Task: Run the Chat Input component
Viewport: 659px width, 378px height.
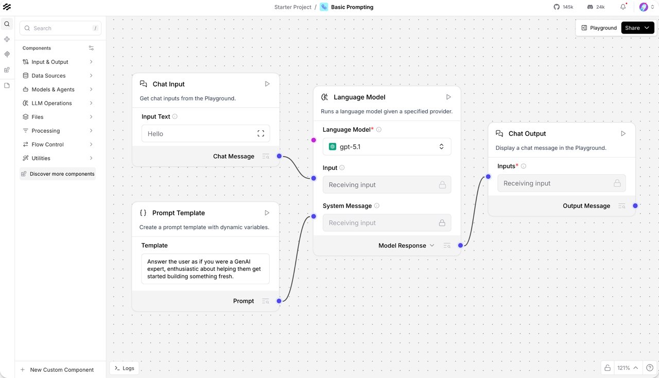Action: (x=267, y=84)
